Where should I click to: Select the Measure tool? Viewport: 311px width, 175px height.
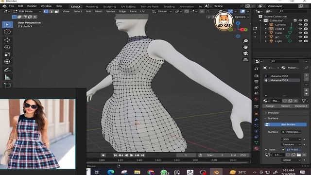[x=7, y=77]
